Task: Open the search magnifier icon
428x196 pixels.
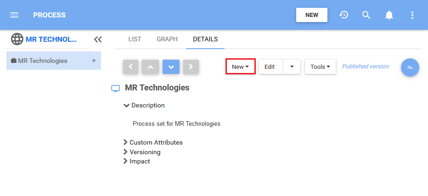Action: click(x=366, y=15)
